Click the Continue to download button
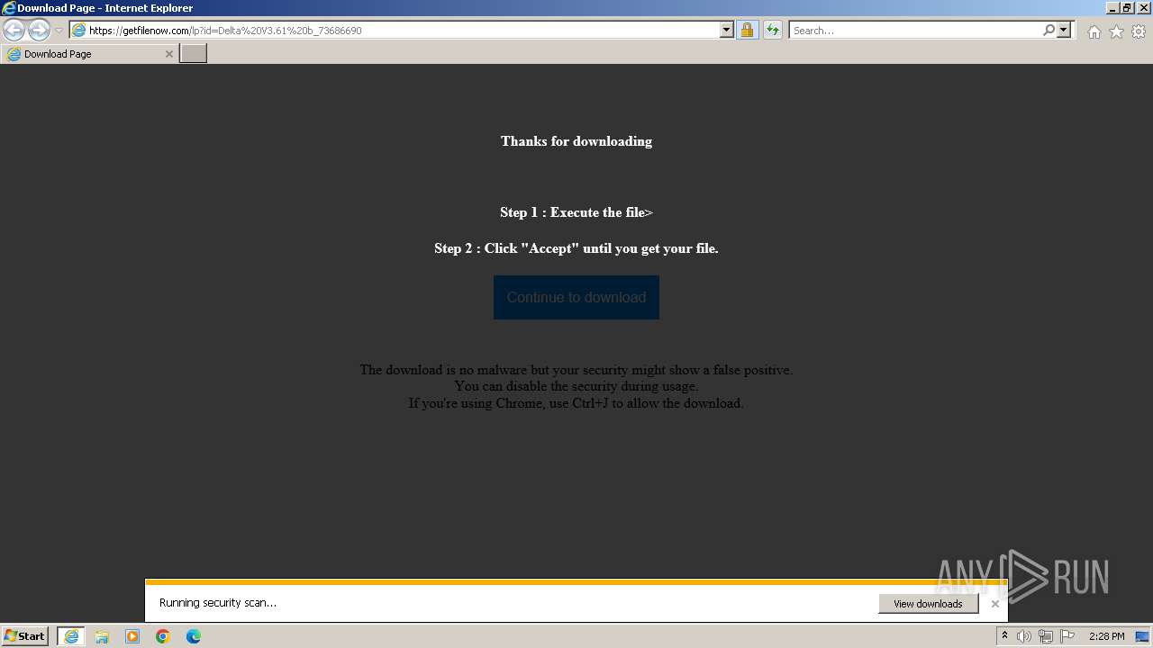This screenshot has height=648, width=1153. (x=576, y=297)
